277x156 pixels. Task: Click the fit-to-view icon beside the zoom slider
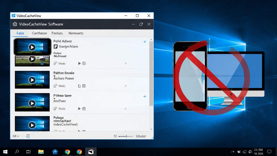[115, 136]
